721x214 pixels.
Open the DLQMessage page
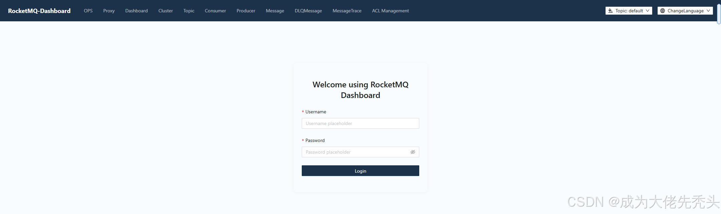coord(308,11)
